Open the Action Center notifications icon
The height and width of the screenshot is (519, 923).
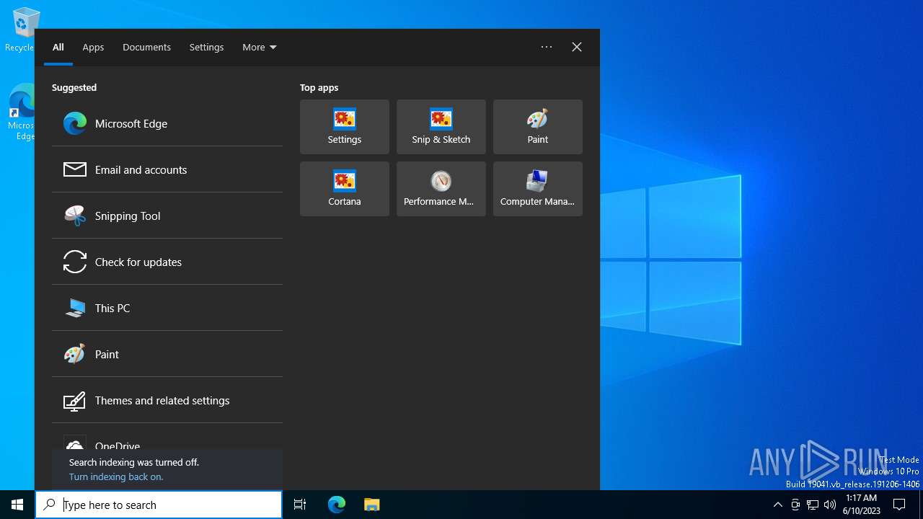[x=899, y=505]
